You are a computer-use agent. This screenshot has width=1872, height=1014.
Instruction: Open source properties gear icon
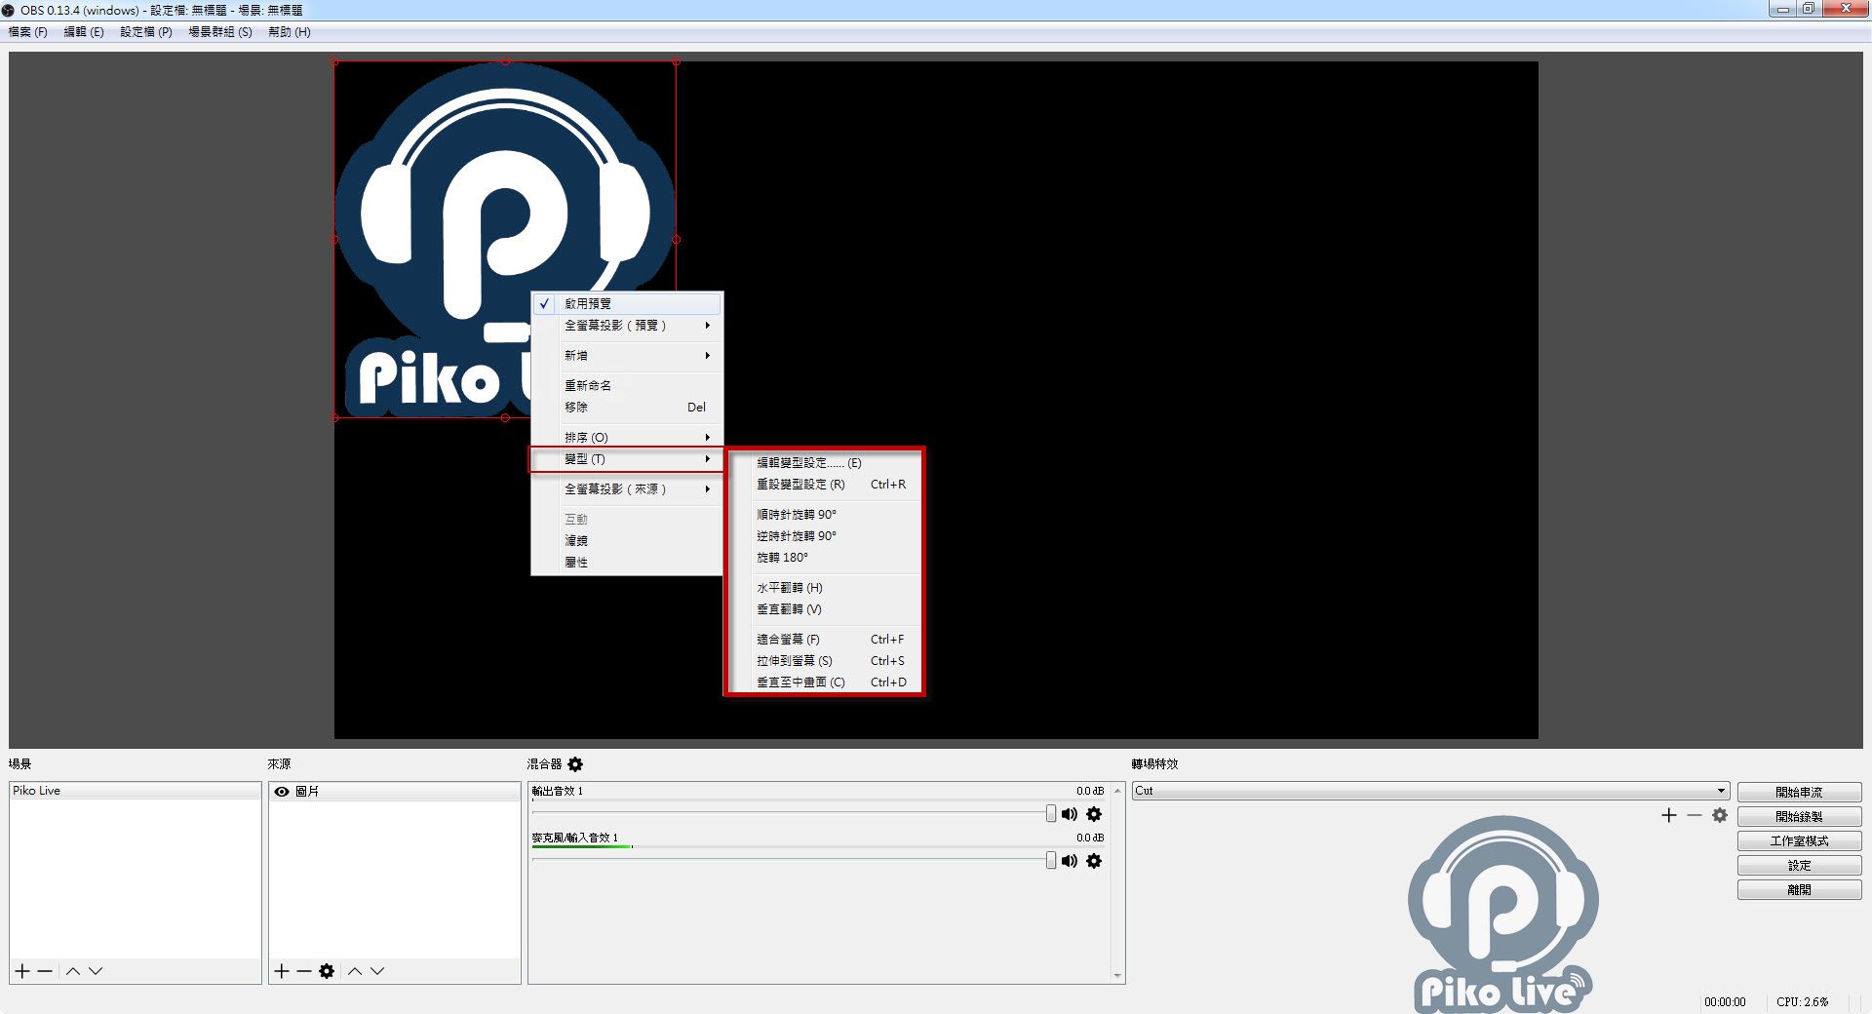tap(327, 971)
